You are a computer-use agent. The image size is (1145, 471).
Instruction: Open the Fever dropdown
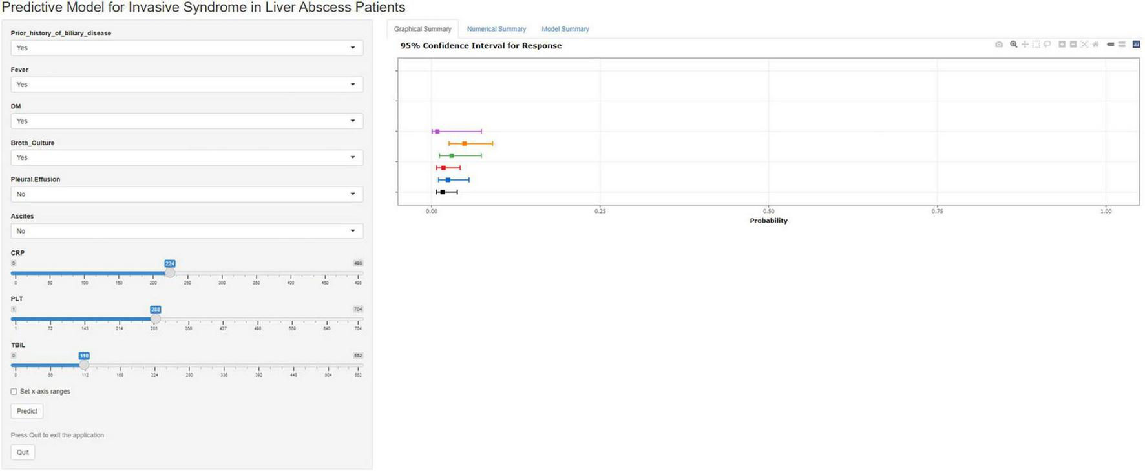tap(187, 85)
